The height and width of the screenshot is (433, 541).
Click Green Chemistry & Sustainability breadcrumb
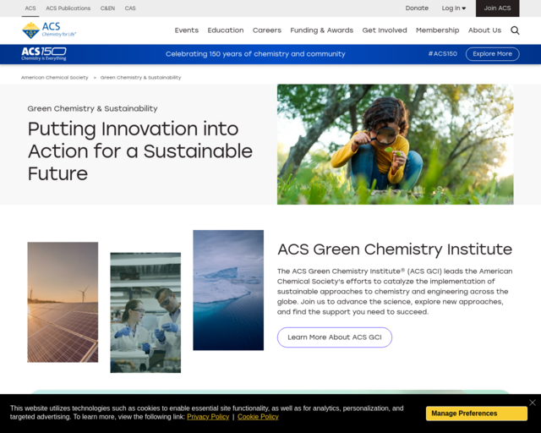[x=140, y=77]
